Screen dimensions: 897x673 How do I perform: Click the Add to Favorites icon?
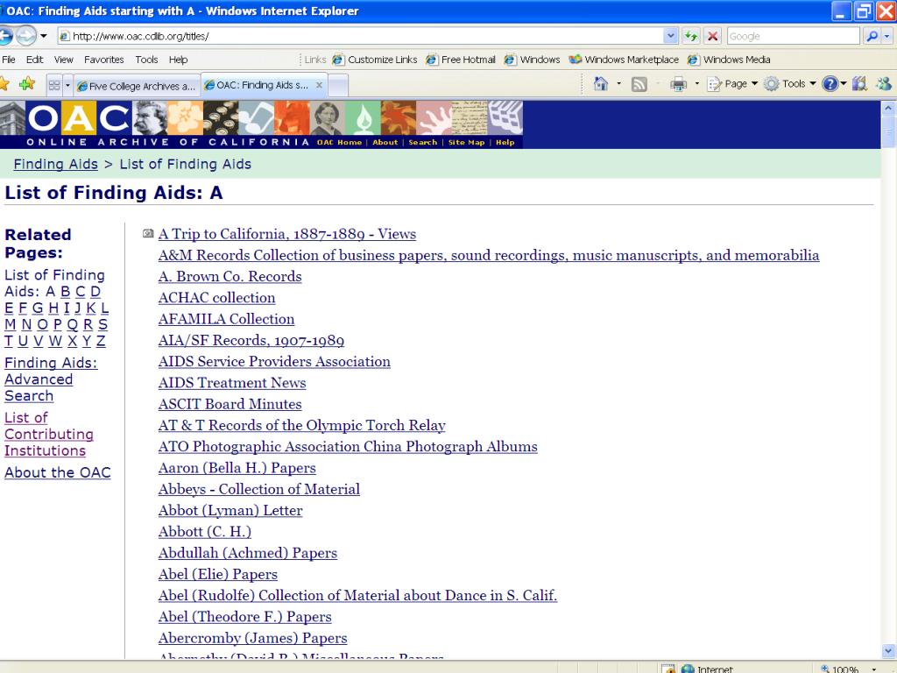pos(26,84)
